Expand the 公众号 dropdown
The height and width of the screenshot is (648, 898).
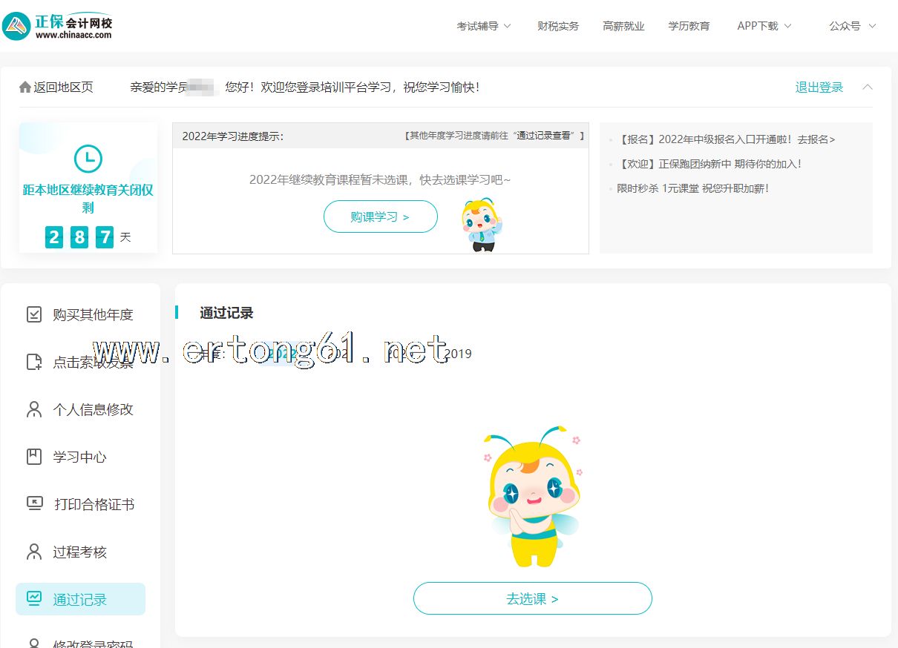tap(852, 26)
